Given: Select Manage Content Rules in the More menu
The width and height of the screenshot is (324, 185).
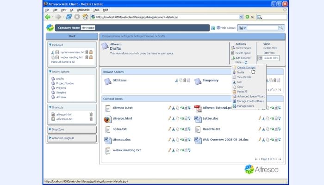Looking at the screenshot, I should (250, 101).
